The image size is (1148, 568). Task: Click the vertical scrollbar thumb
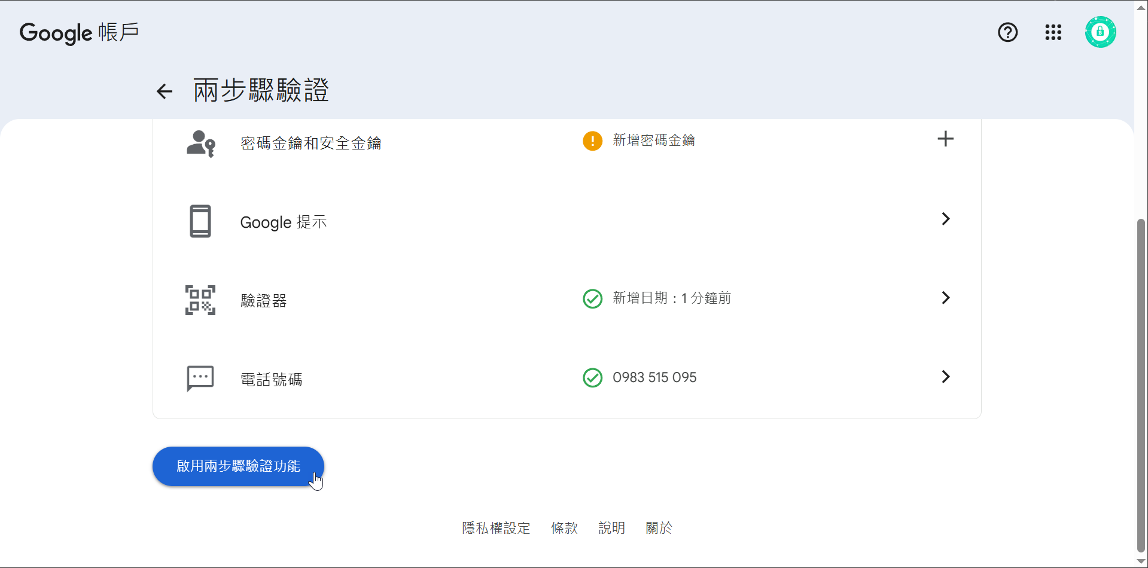[x=1141, y=386]
